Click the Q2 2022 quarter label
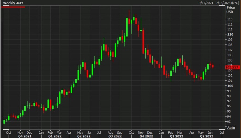The height and width of the screenshot is (138, 241). click(x=84, y=136)
